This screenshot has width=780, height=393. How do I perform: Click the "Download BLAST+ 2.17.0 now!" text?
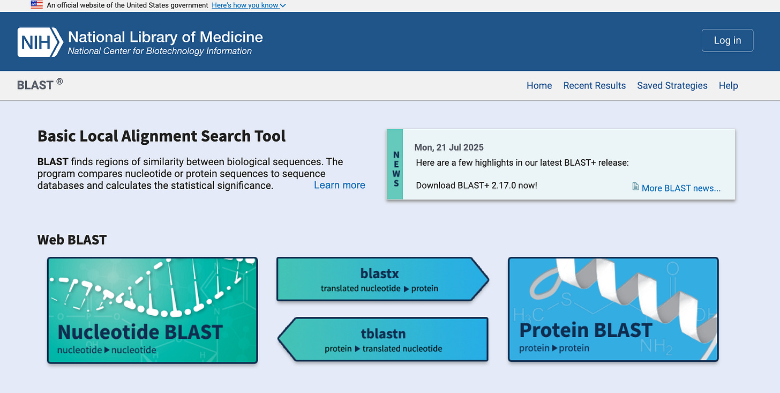coord(476,186)
